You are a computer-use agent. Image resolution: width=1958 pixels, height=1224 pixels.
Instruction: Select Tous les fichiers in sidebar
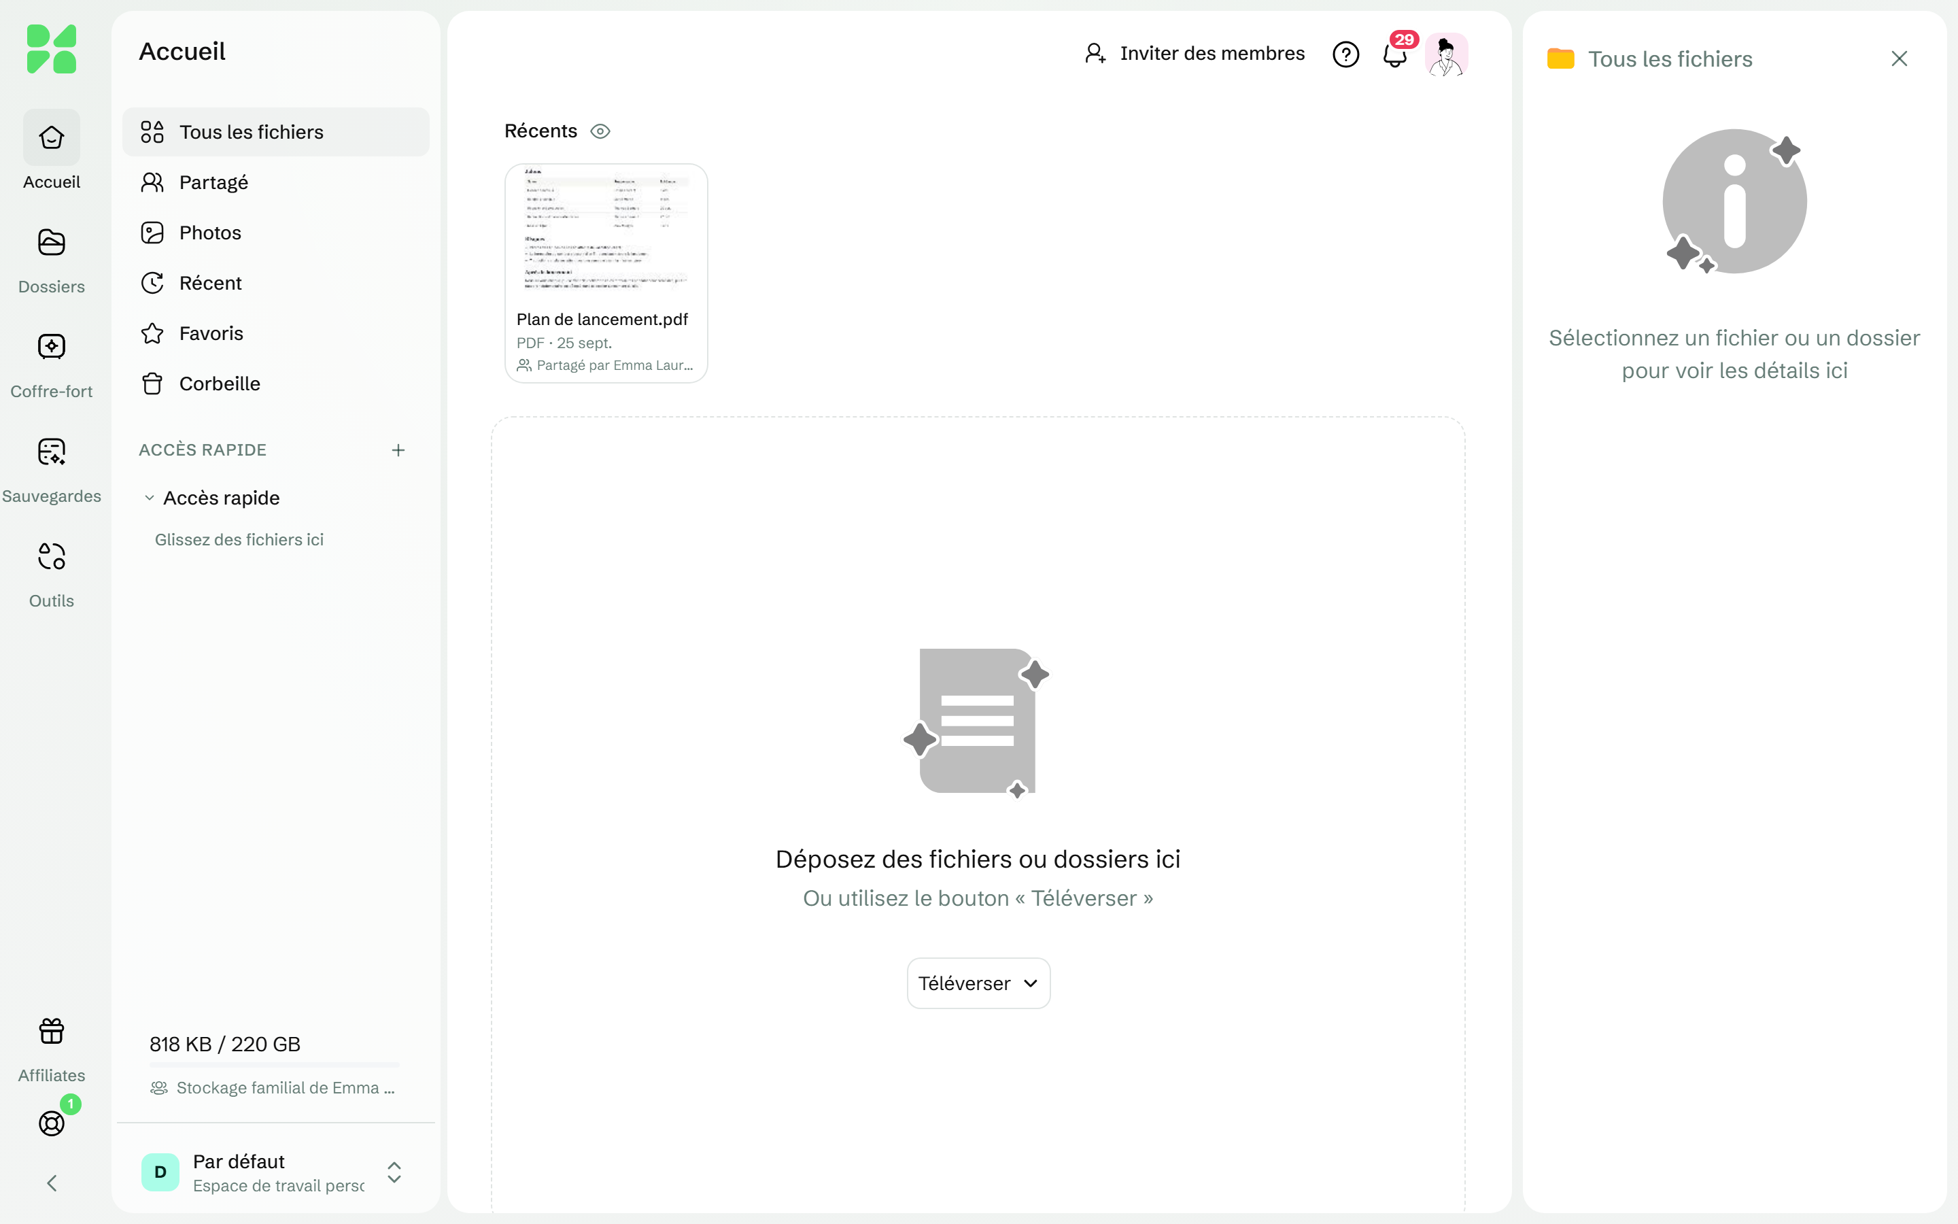tap(276, 132)
